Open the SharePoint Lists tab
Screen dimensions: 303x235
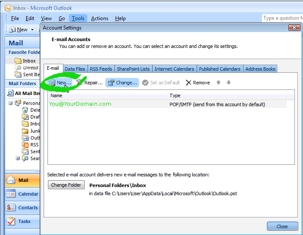[133, 69]
